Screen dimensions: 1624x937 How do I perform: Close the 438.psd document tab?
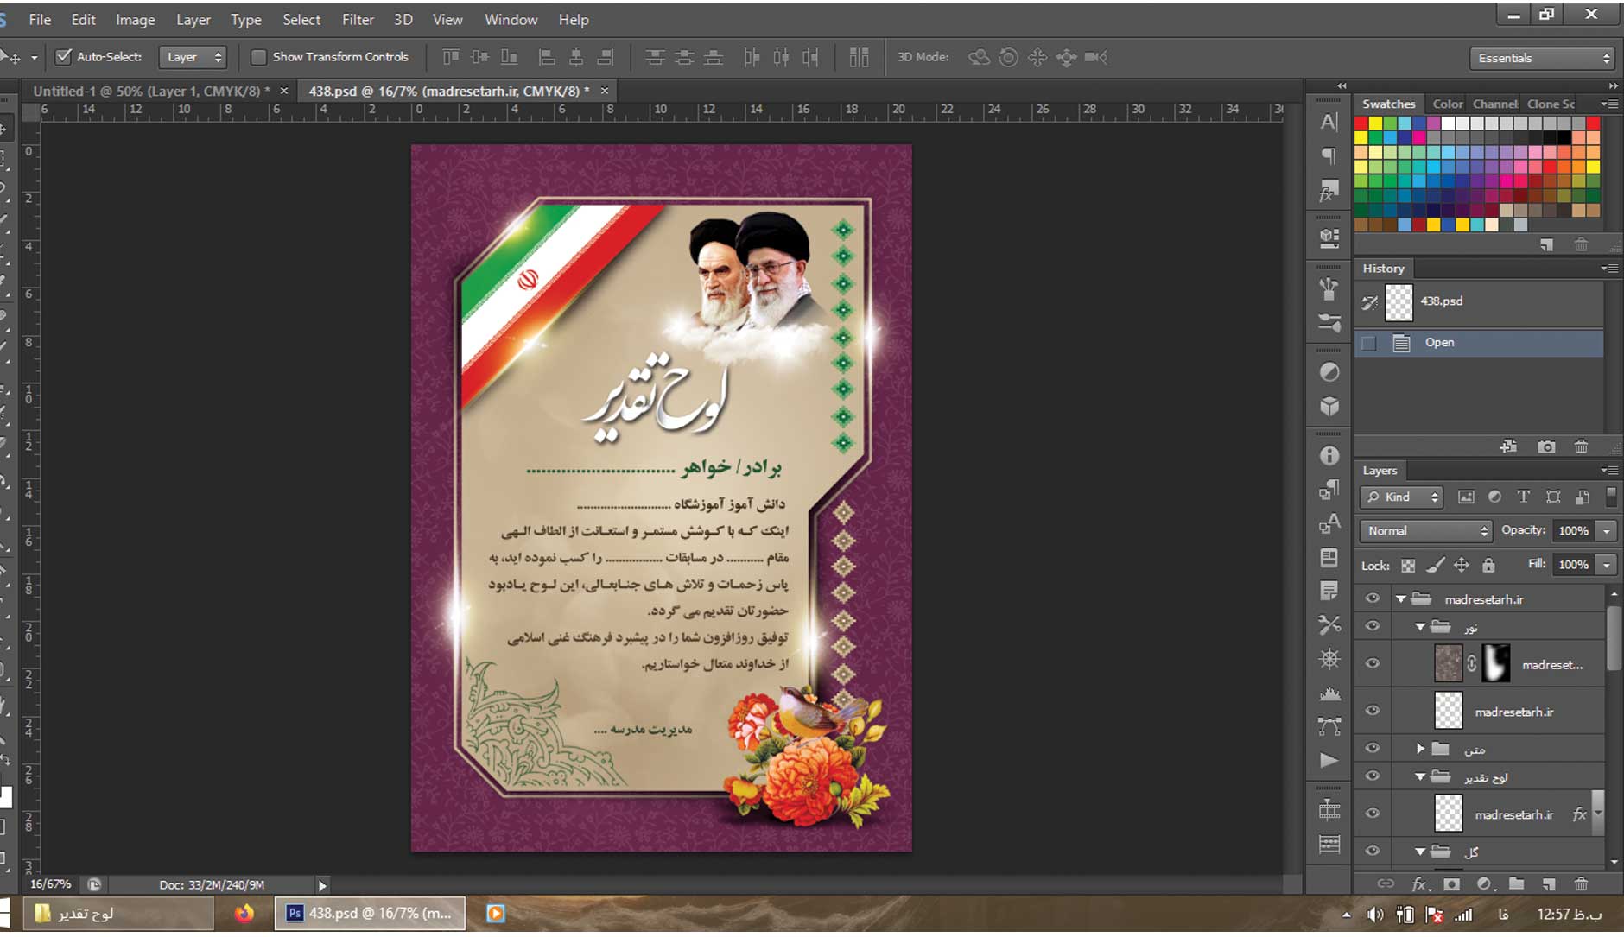coord(605,91)
